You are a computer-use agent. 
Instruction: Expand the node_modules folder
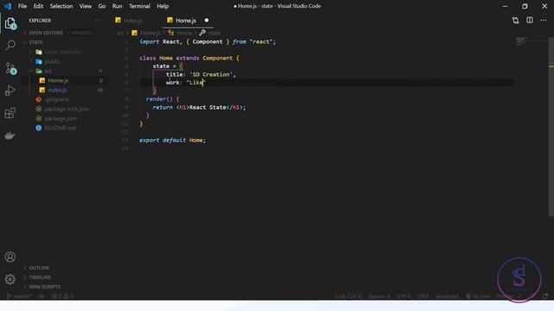pyautogui.click(x=63, y=52)
